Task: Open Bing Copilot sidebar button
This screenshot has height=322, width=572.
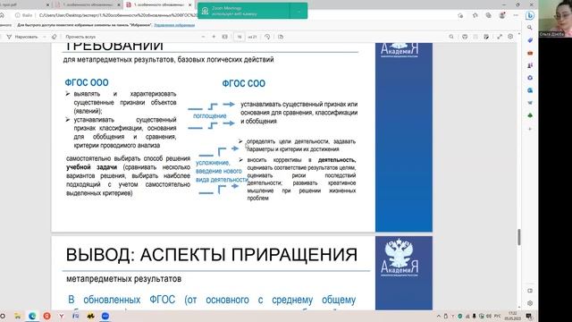Action: (x=530, y=15)
